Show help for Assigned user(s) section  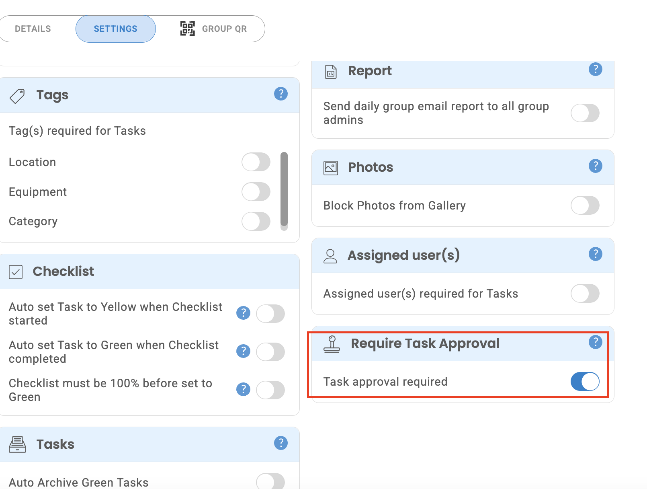[595, 254]
